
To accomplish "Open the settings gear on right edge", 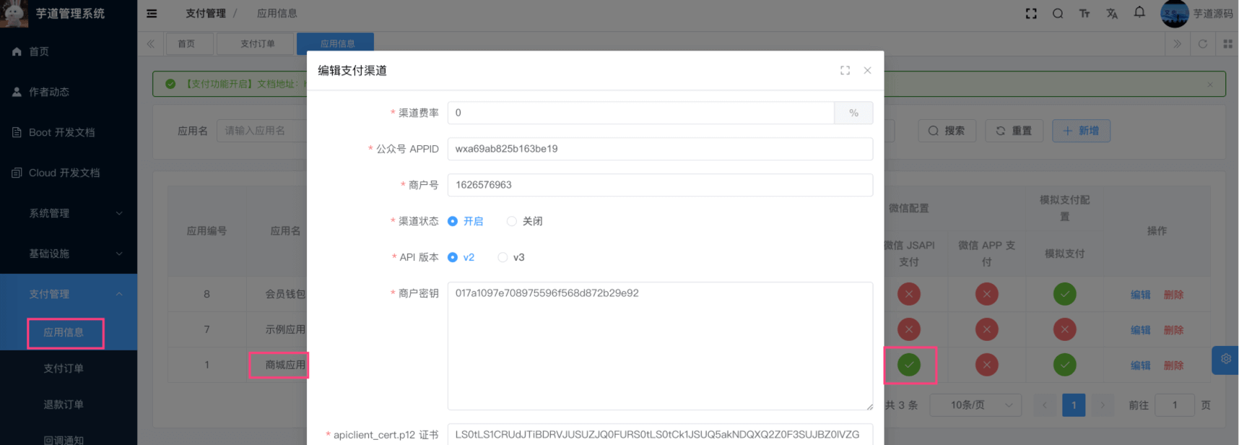I will point(1225,359).
